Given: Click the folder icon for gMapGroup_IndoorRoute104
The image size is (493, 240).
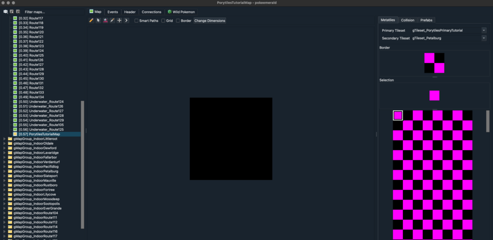Looking at the screenshot, I should click(10, 213).
